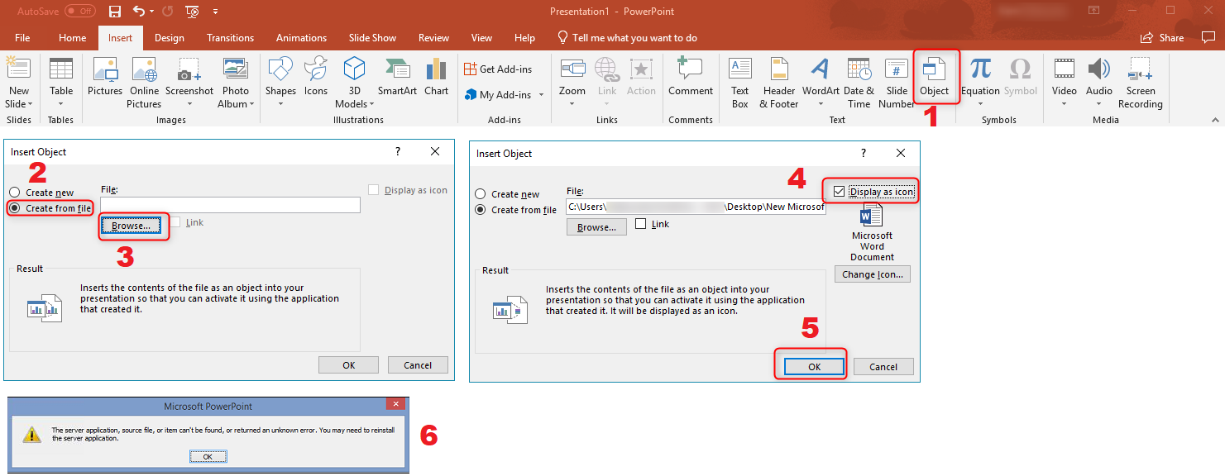
Task: Open the Shapes gallery
Action: pyautogui.click(x=280, y=82)
